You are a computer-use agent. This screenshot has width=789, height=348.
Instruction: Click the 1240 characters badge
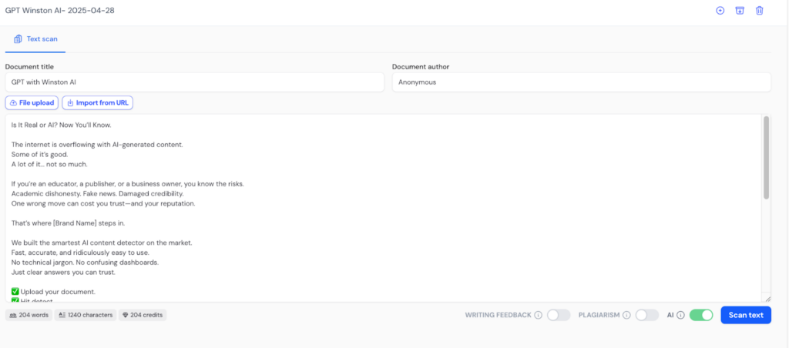coord(86,316)
